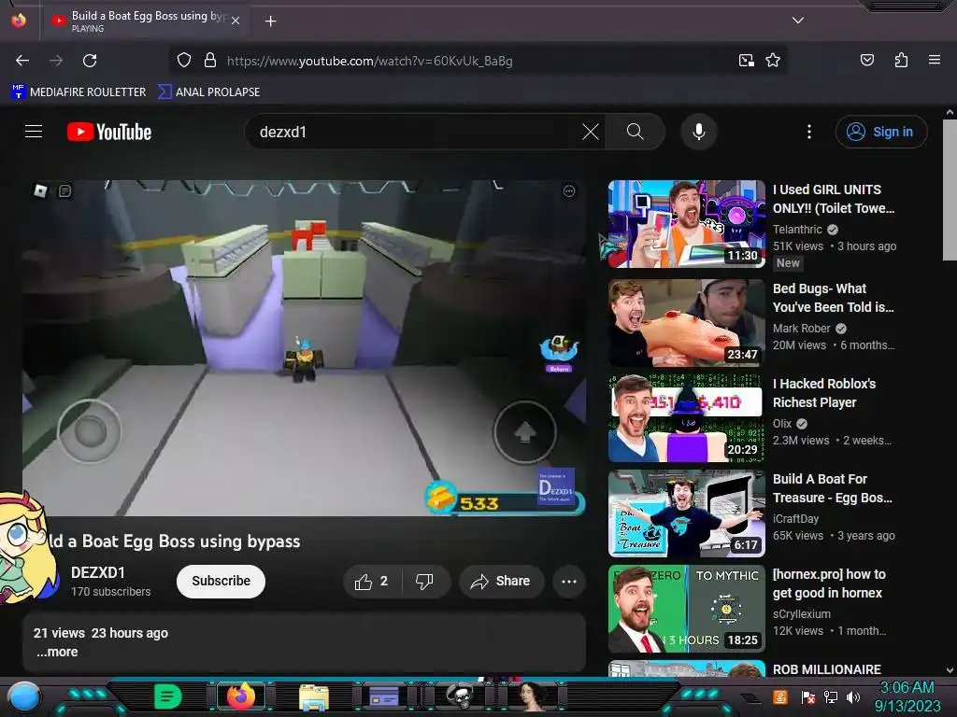Screen dimensions: 957x717
Task: Open the tracking protection shield icon
Action: (184, 61)
